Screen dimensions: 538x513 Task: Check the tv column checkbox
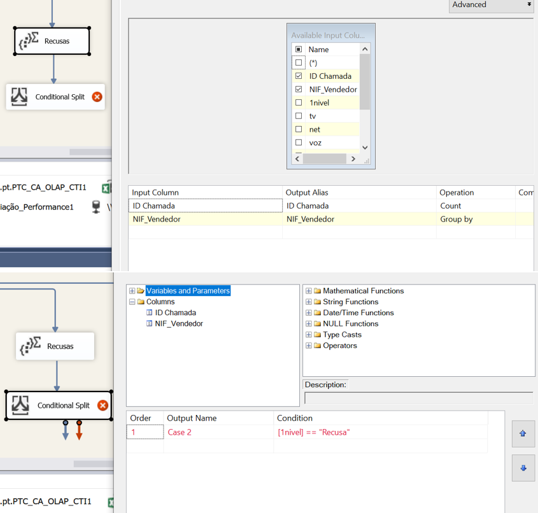299,116
